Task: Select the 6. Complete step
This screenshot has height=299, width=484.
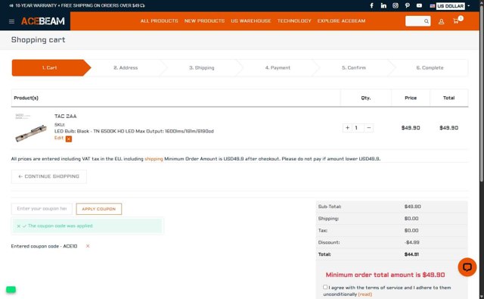Action: click(x=430, y=67)
